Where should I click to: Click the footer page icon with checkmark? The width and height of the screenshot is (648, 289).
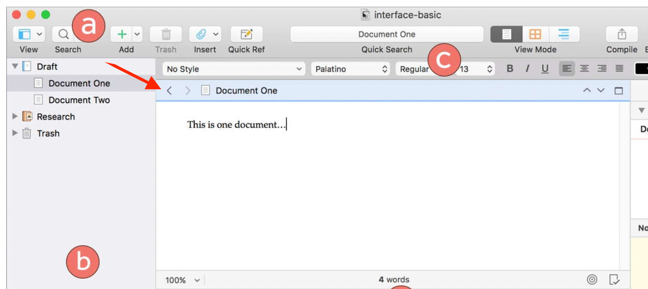coord(614,280)
